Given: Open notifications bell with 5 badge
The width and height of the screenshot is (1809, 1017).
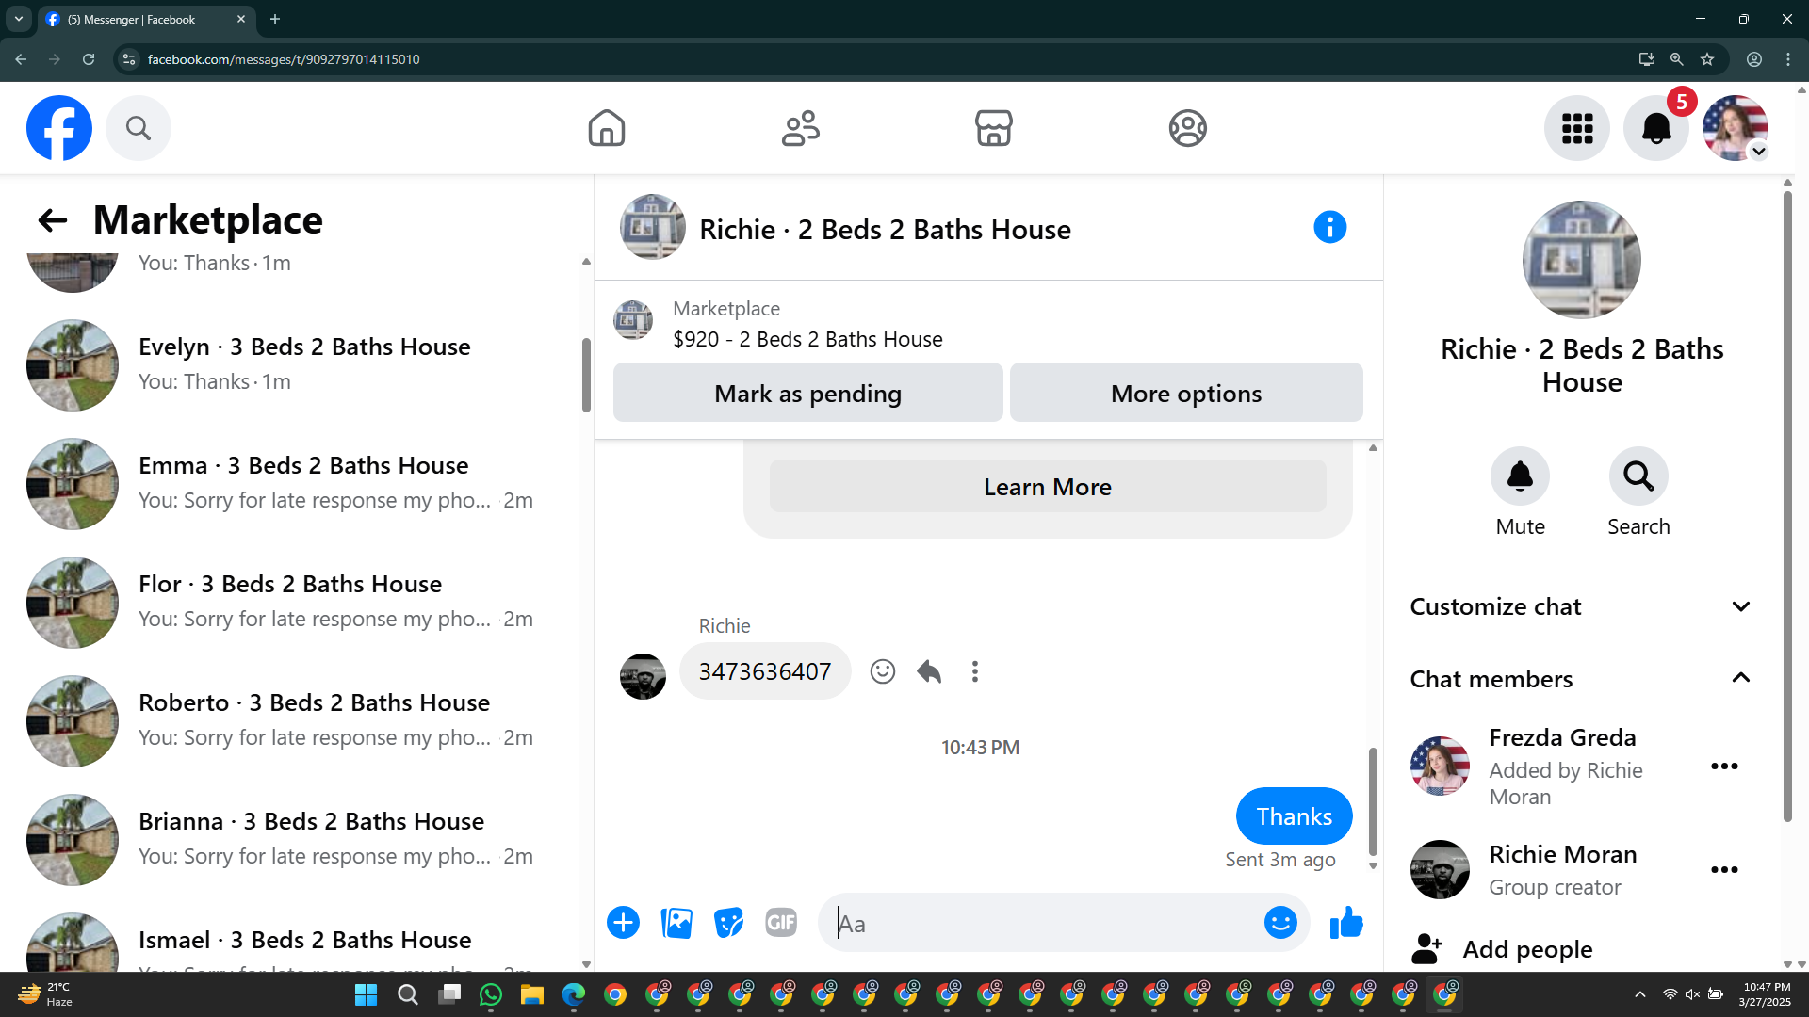Looking at the screenshot, I should coord(1656,128).
